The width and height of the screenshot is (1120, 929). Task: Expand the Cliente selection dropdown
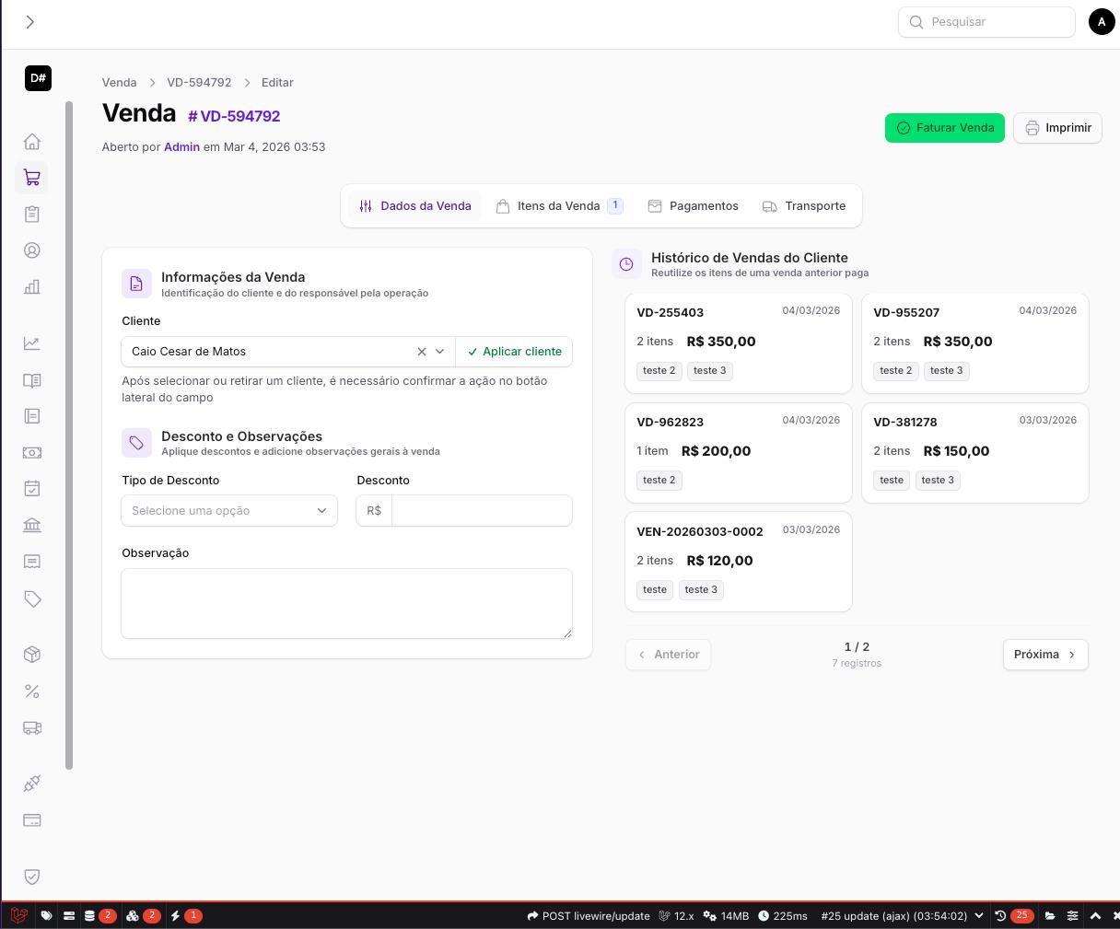click(440, 351)
